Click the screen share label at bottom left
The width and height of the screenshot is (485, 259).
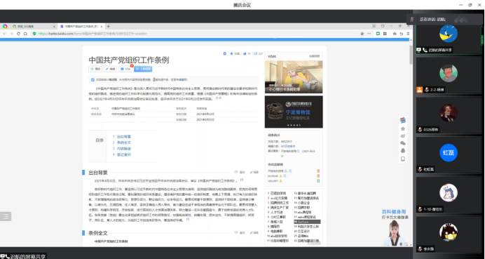coord(24,256)
